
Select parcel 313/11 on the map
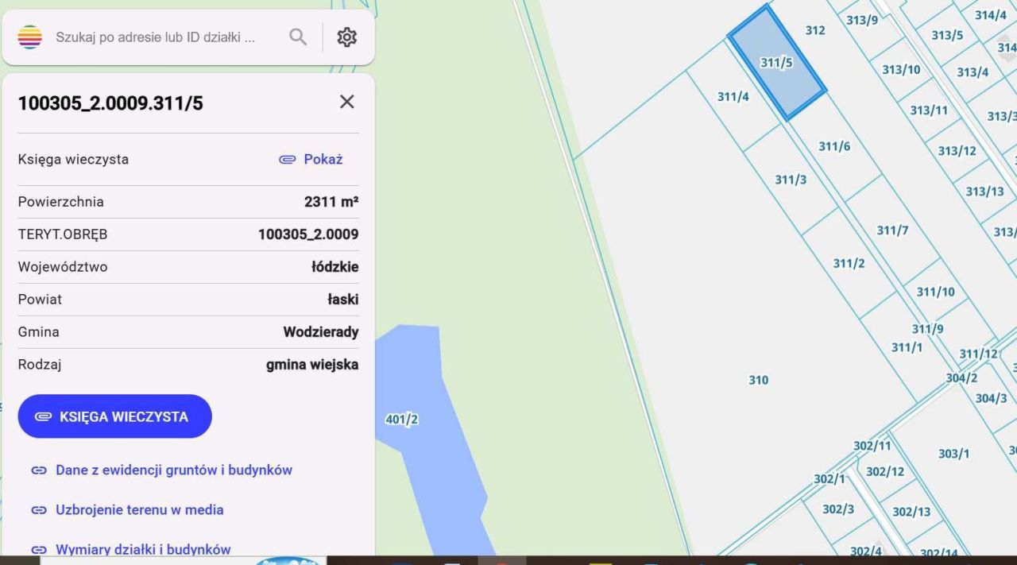point(929,110)
